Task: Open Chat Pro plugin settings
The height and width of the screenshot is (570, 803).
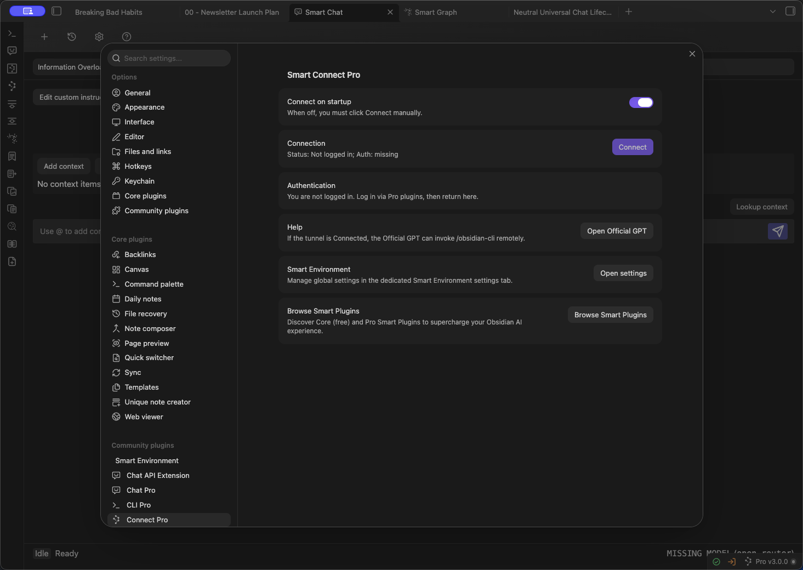Action: (x=169, y=491)
